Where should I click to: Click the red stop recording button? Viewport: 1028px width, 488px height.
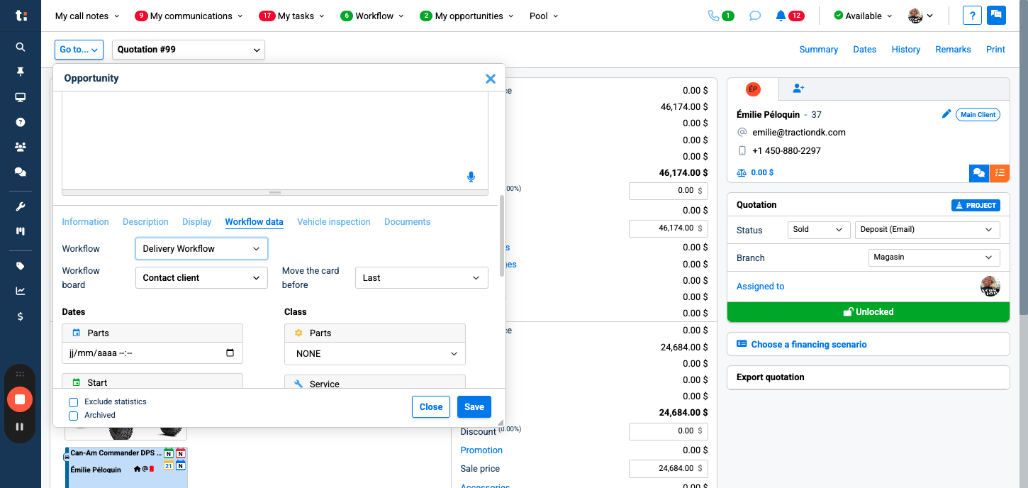[20, 399]
